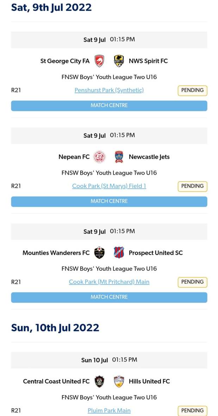218x416 pixels.
Task: Click PENDING status on the Newcastle Jets match
Action: pyautogui.click(x=192, y=186)
